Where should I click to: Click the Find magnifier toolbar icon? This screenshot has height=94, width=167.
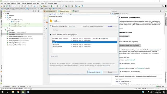tap(28, 6)
